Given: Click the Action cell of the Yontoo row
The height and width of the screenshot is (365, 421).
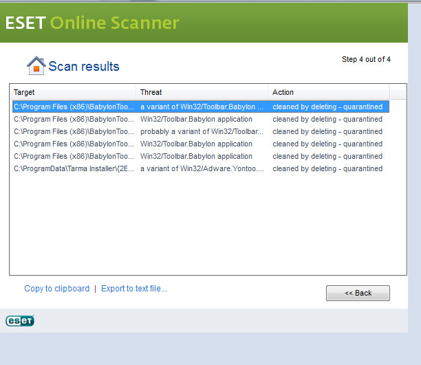Looking at the screenshot, I should point(327,169).
